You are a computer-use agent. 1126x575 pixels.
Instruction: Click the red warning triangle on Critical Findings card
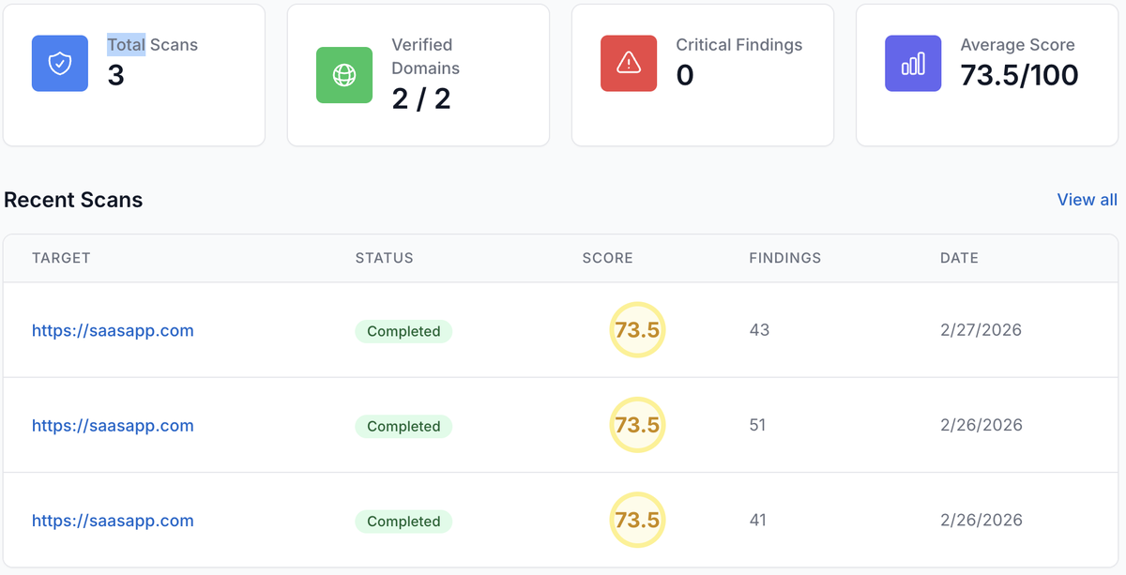(628, 63)
